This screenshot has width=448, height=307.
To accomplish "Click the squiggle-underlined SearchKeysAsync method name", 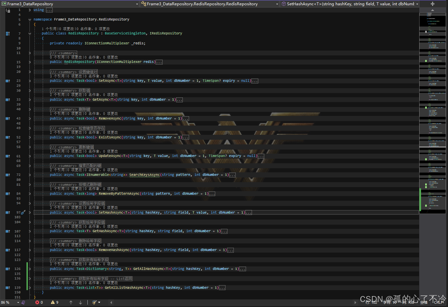I will pos(144,175).
